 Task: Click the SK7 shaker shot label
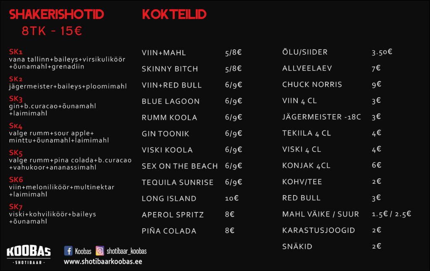16,207
